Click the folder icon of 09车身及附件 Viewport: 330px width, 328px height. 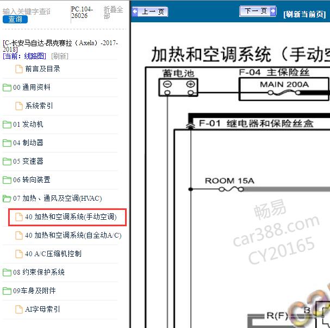click(7, 291)
